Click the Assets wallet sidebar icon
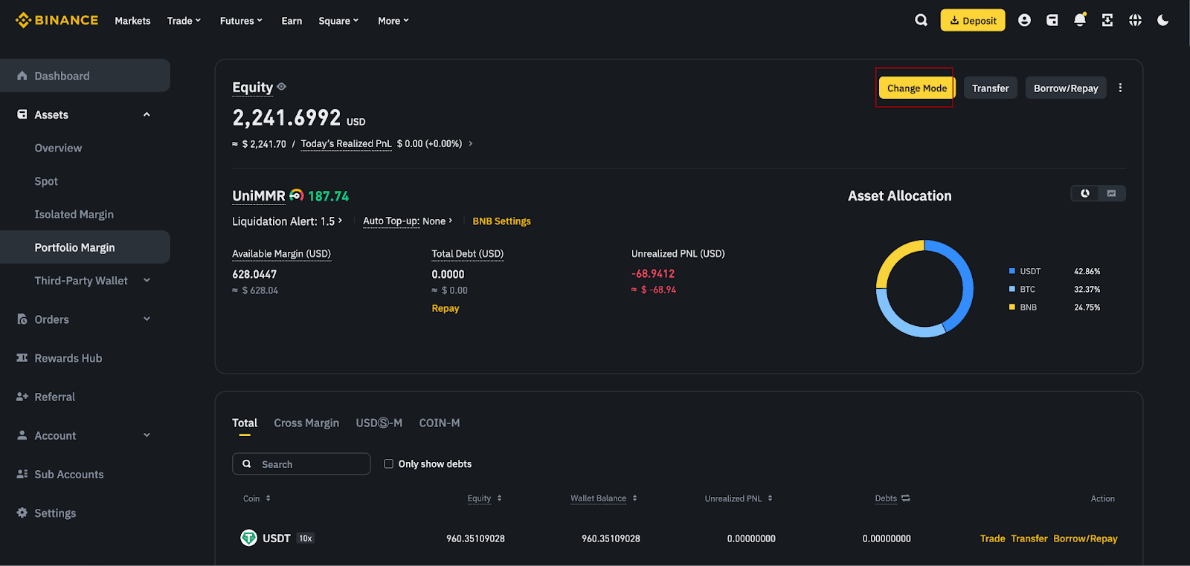The height and width of the screenshot is (566, 1190). point(22,114)
